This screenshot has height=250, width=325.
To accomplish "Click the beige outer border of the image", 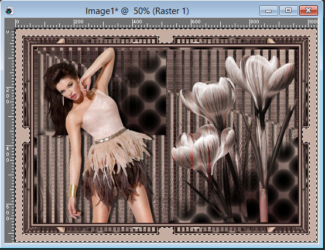I will point(166,33).
